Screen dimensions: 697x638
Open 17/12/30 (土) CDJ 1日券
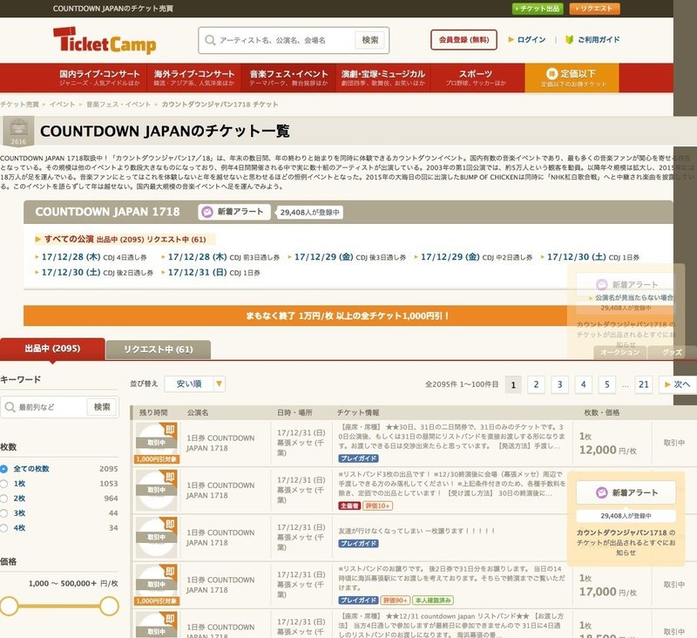pos(590,257)
